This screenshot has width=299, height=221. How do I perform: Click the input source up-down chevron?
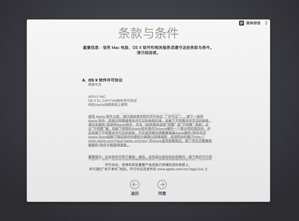pos(266,23)
